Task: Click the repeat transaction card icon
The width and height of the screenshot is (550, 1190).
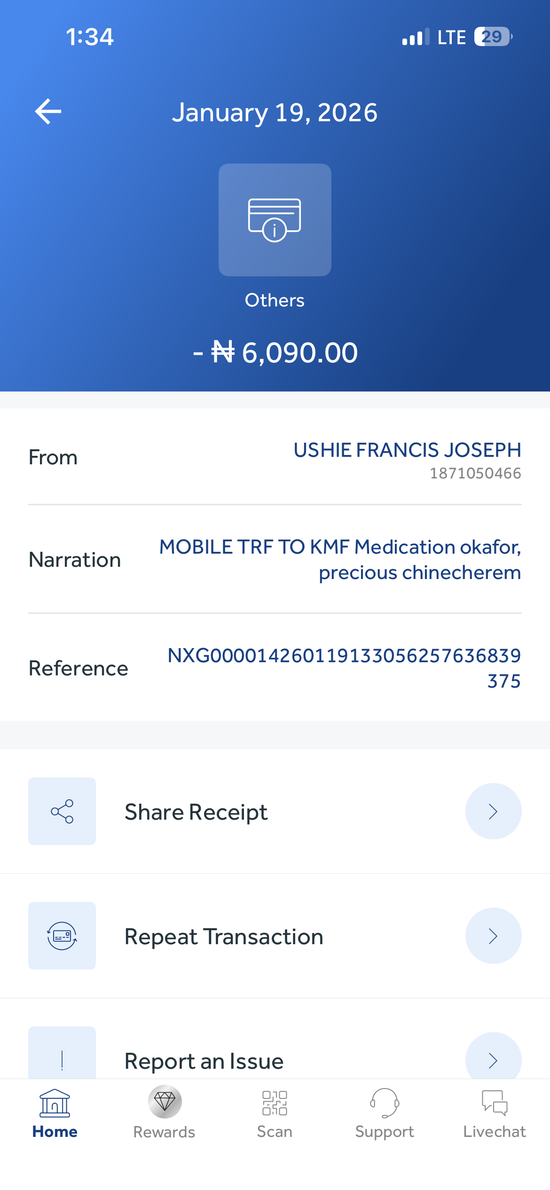Action: click(62, 936)
